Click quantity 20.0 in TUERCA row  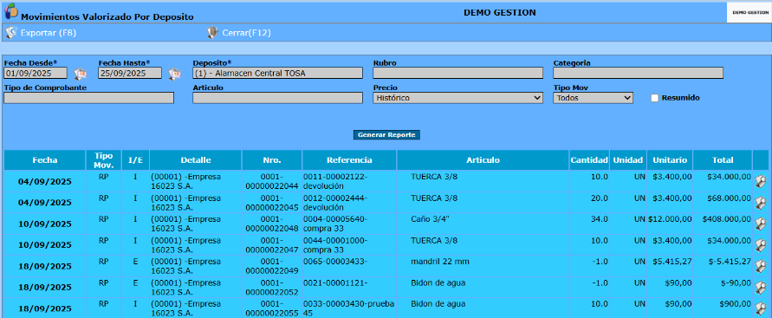pos(600,198)
